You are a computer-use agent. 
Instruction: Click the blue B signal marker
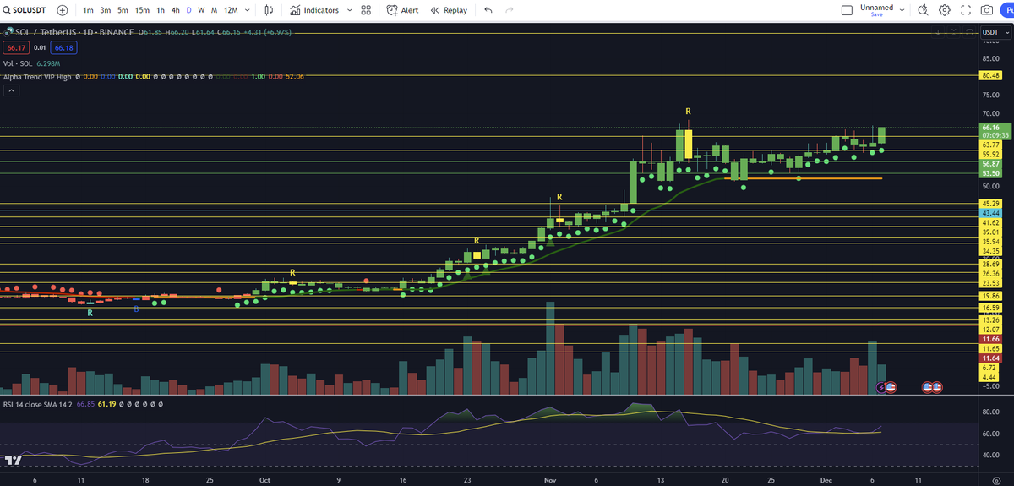[x=136, y=310]
